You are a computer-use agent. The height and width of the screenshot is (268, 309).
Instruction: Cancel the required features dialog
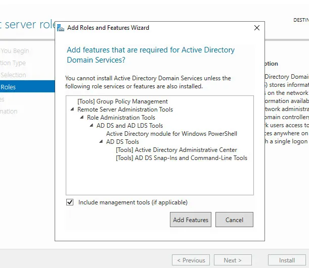234,220
